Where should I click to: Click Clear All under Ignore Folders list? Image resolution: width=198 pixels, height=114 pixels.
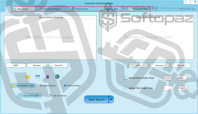[x=181, y=65]
